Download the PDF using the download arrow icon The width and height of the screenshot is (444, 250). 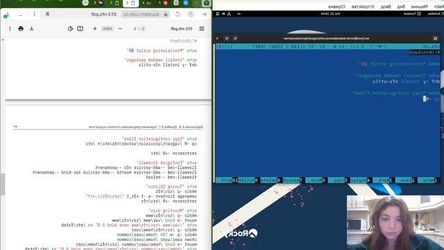click(x=32, y=28)
